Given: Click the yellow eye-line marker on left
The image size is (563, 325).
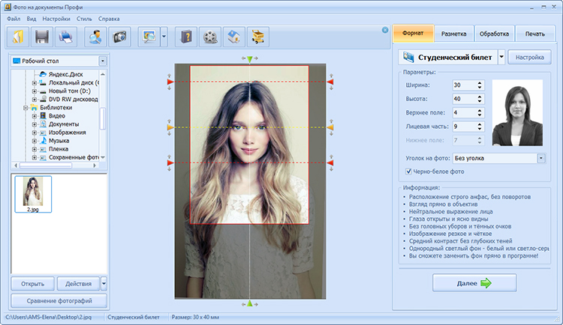Looking at the screenshot, I should (170, 128).
